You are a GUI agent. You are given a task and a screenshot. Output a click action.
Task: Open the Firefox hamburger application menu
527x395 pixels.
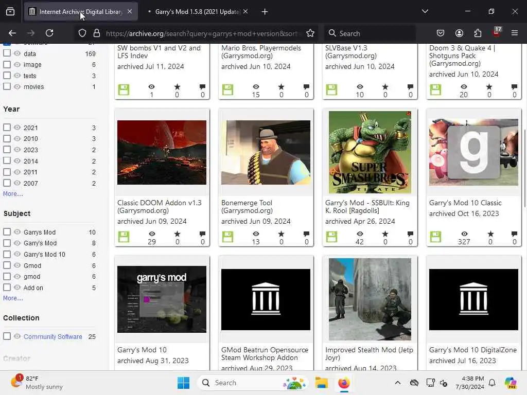515,33
